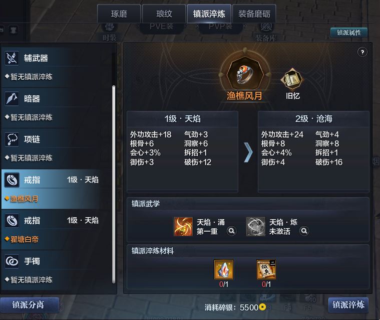Switch to the 琢磨 tab
380x320 pixels.
[x=119, y=14]
